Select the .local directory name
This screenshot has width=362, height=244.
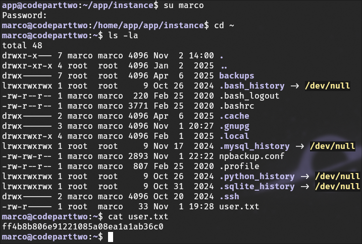[x=234, y=136]
